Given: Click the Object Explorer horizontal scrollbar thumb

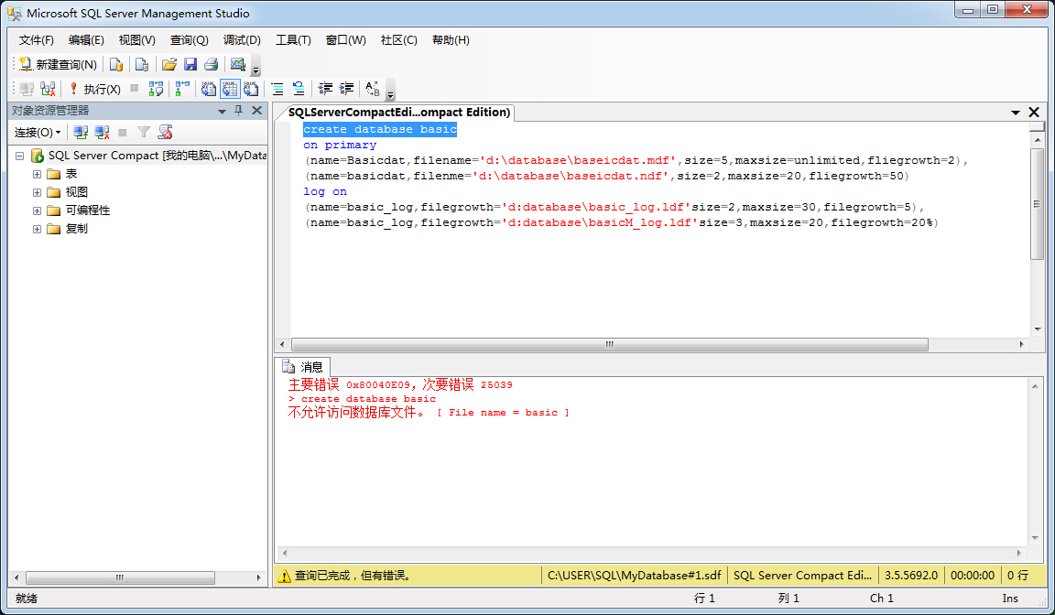Looking at the screenshot, I should 120,577.
